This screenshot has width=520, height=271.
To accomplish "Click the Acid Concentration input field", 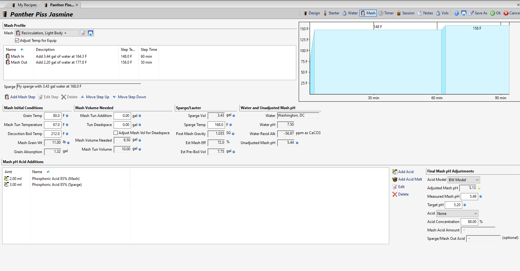I will pyautogui.click(x=469, y=222).
